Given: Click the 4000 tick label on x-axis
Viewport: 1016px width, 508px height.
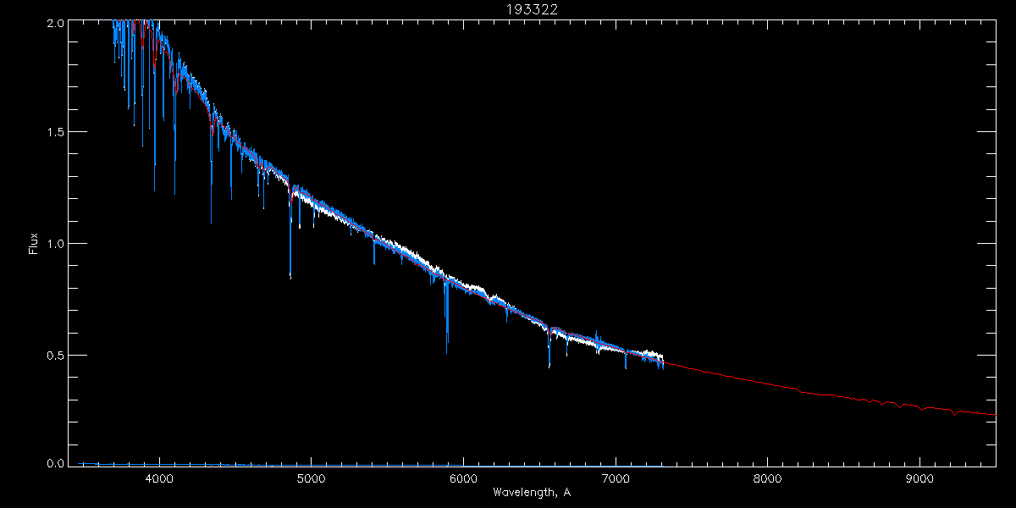Looking at the screenshot, I should 159,478.
